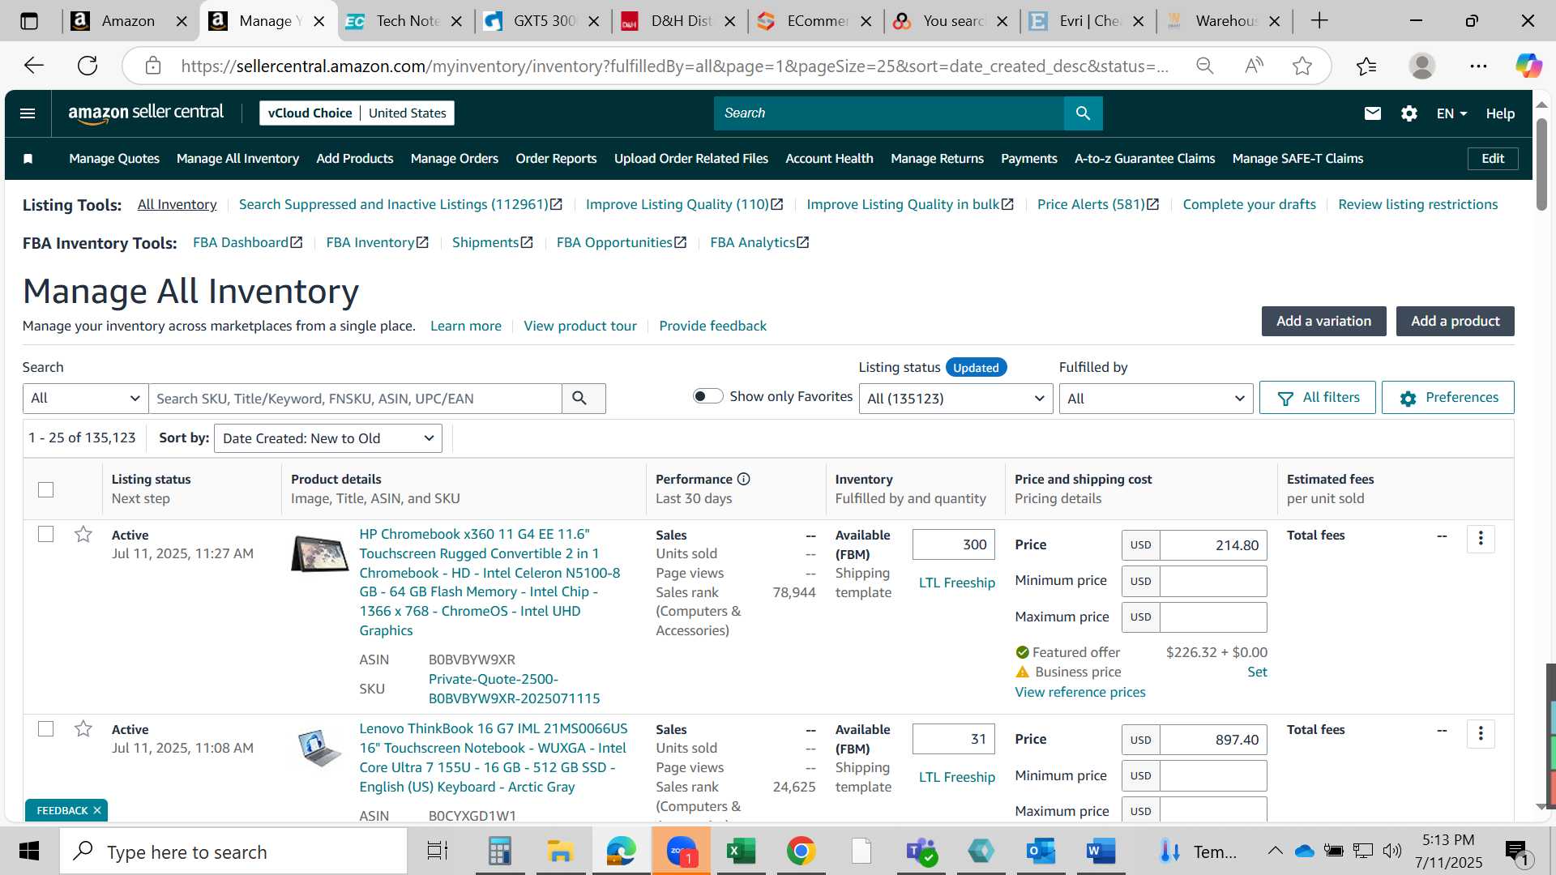This screenshot has width=1556, height=875.
Task: Open the Listing status All (135123) dropdown
Action: click(x=955, y=398)
